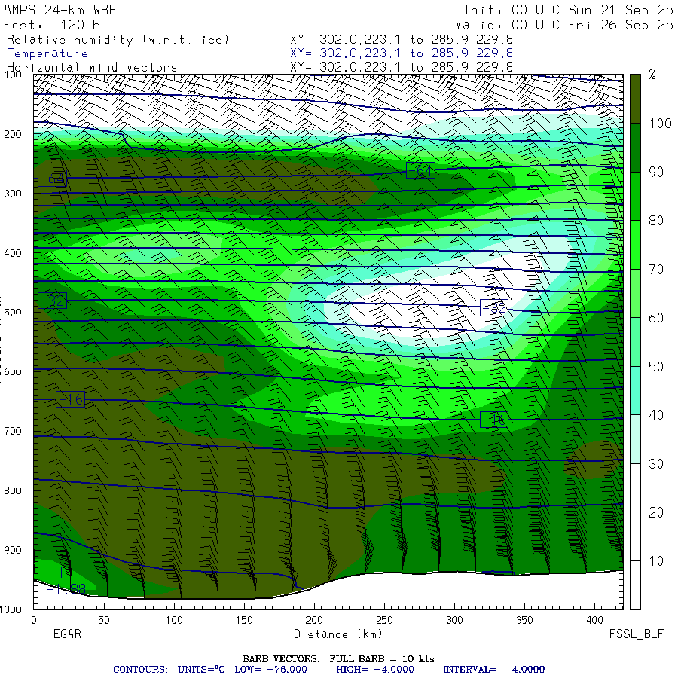Screen dimensions: 678x678
Task: Select the distance axis label "250"
Action: click(384, 620)
